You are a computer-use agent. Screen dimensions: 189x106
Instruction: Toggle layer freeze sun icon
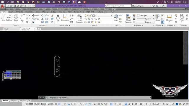[88, 16]
